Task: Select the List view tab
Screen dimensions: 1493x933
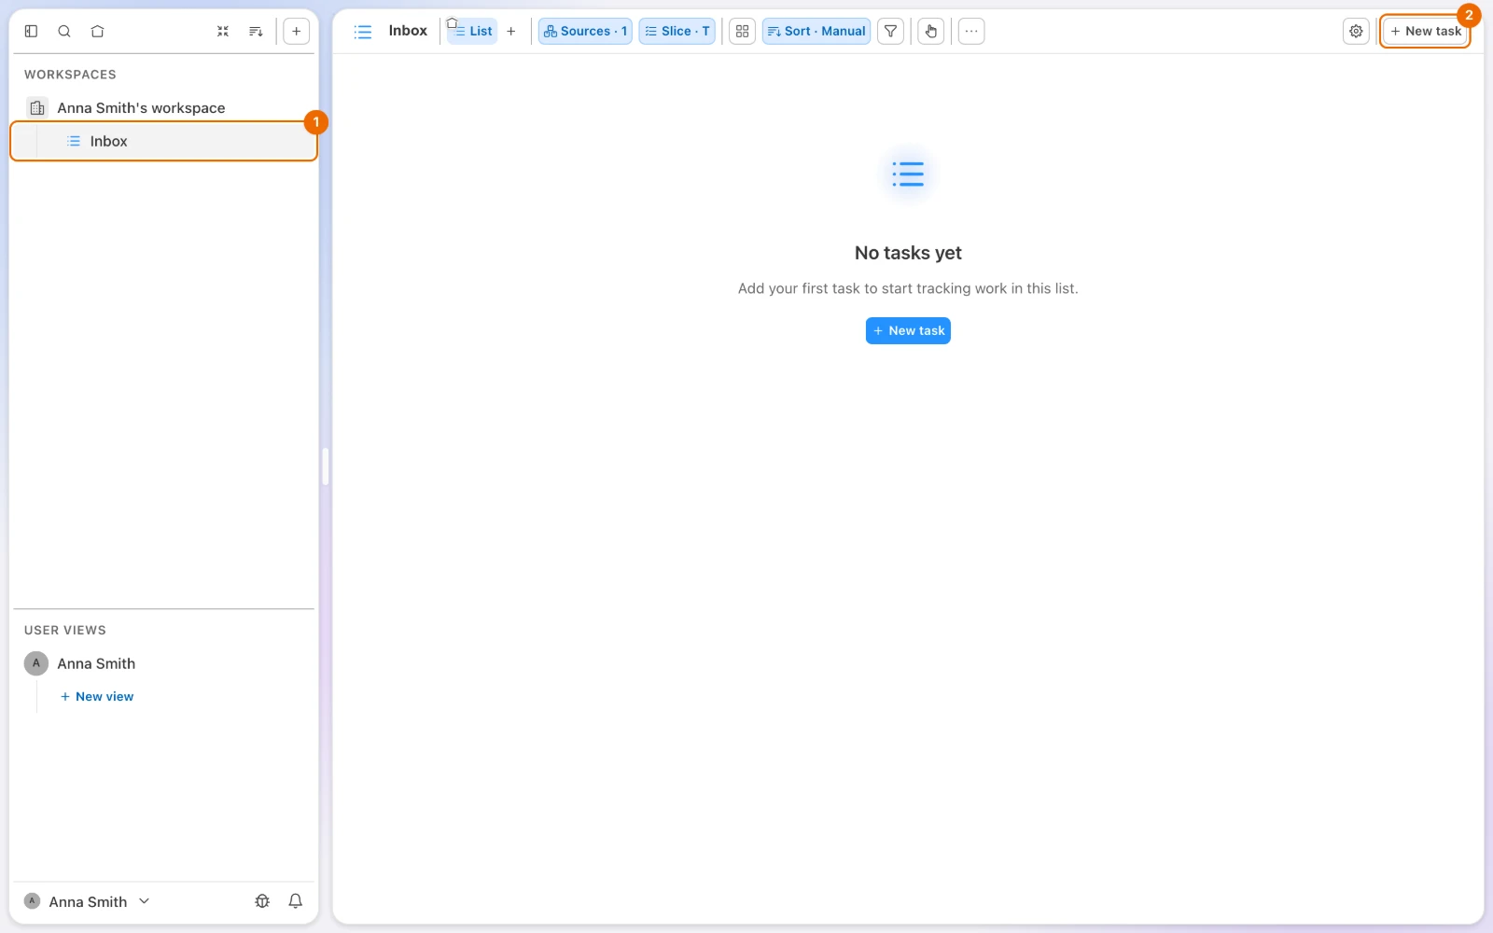Action: 472,31
